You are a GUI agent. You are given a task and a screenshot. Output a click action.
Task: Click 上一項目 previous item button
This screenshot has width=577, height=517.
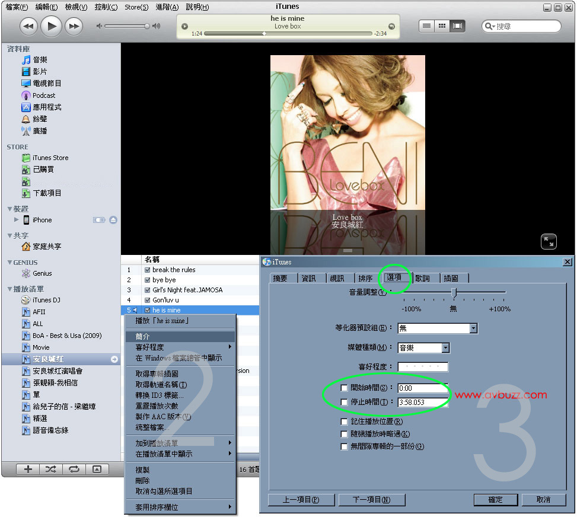[301, 499]
